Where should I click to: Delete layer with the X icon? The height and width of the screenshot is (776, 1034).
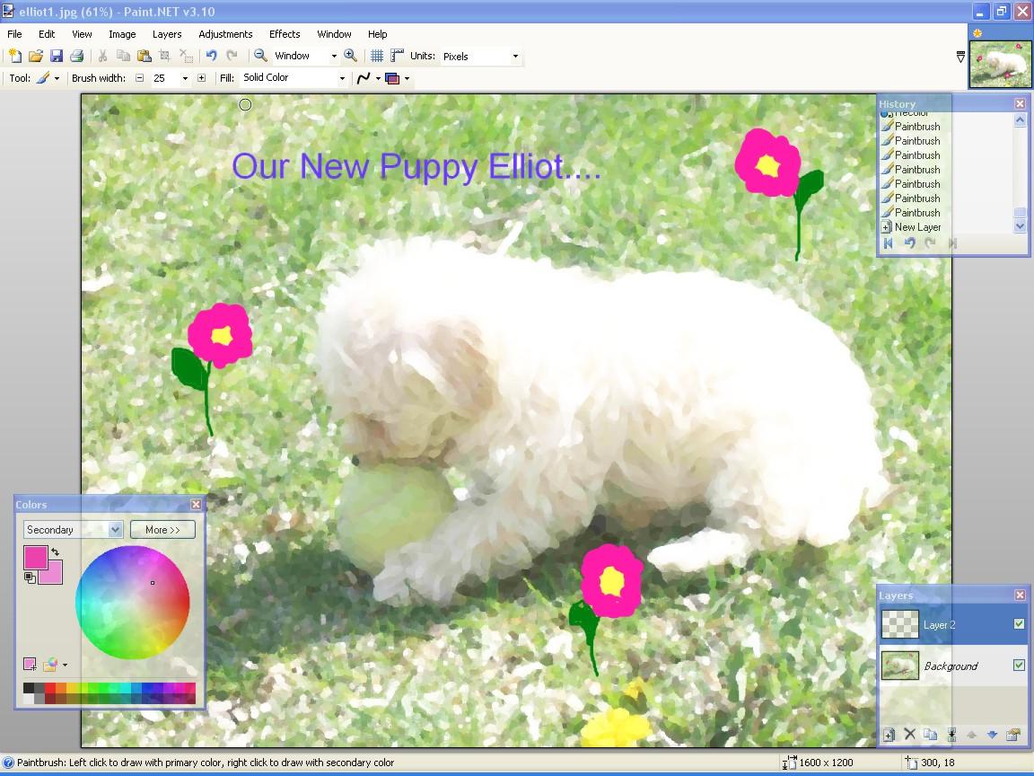[x=909, y=735]
